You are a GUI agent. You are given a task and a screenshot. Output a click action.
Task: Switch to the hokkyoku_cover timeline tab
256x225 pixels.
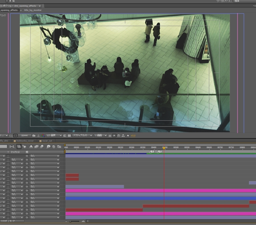click(26, 141)
